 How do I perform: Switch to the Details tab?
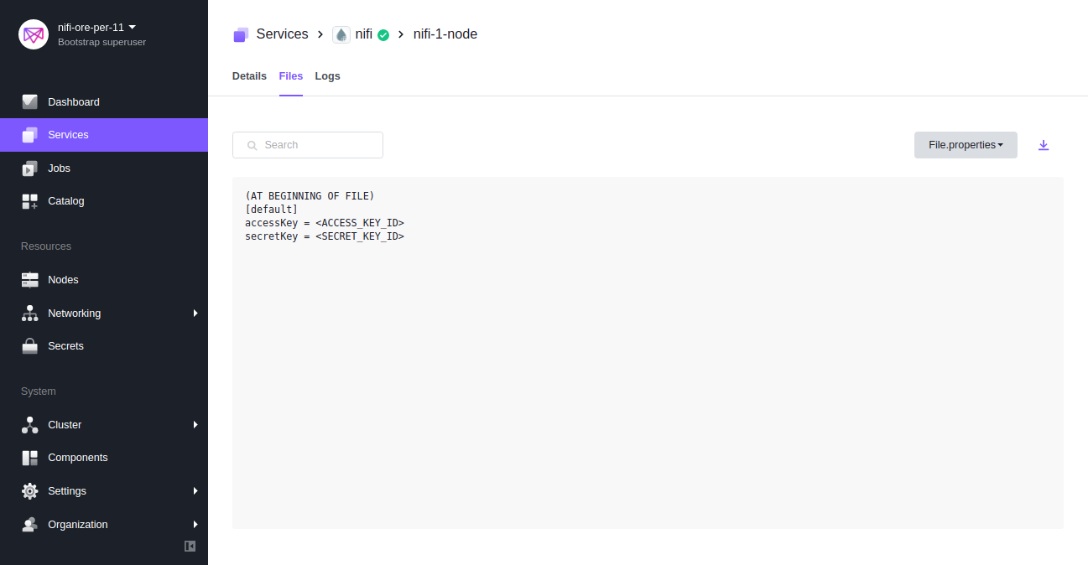[x=249, y=76]
